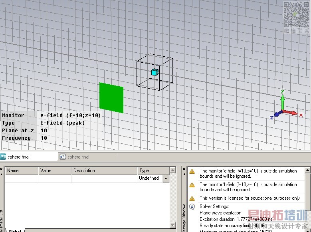This screenshot has height=232, width=311.
Task: Click parameter list scrollbar up arrow
Action: pyautogui.click(x=173, y=170)
